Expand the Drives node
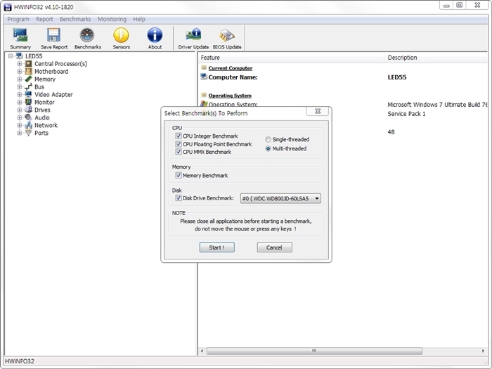 pos(20,110)
